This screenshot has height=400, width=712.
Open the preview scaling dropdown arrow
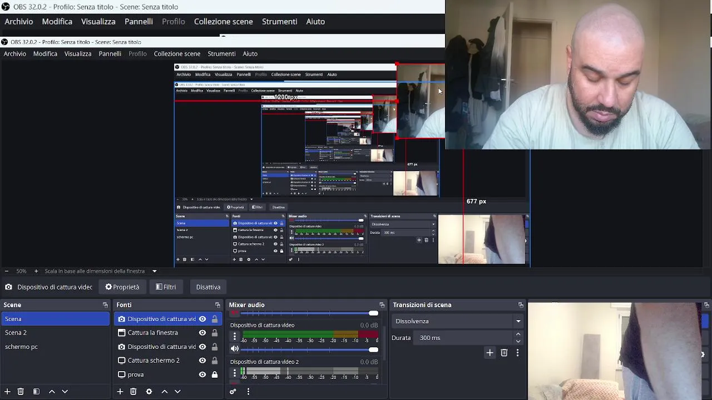point(155,271)
